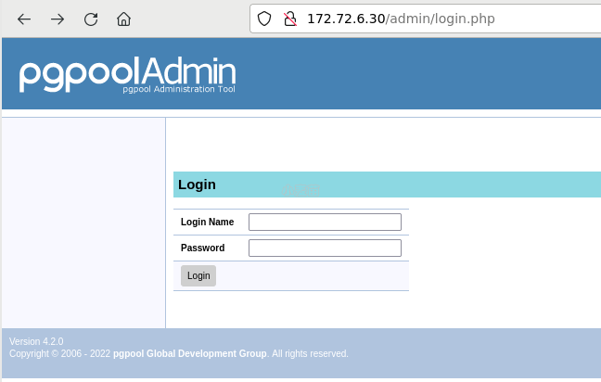Image resolution: width=601 pixels, height=382 pixels.
Task: Click the "Login Name" label
Action: click(207, 222)
